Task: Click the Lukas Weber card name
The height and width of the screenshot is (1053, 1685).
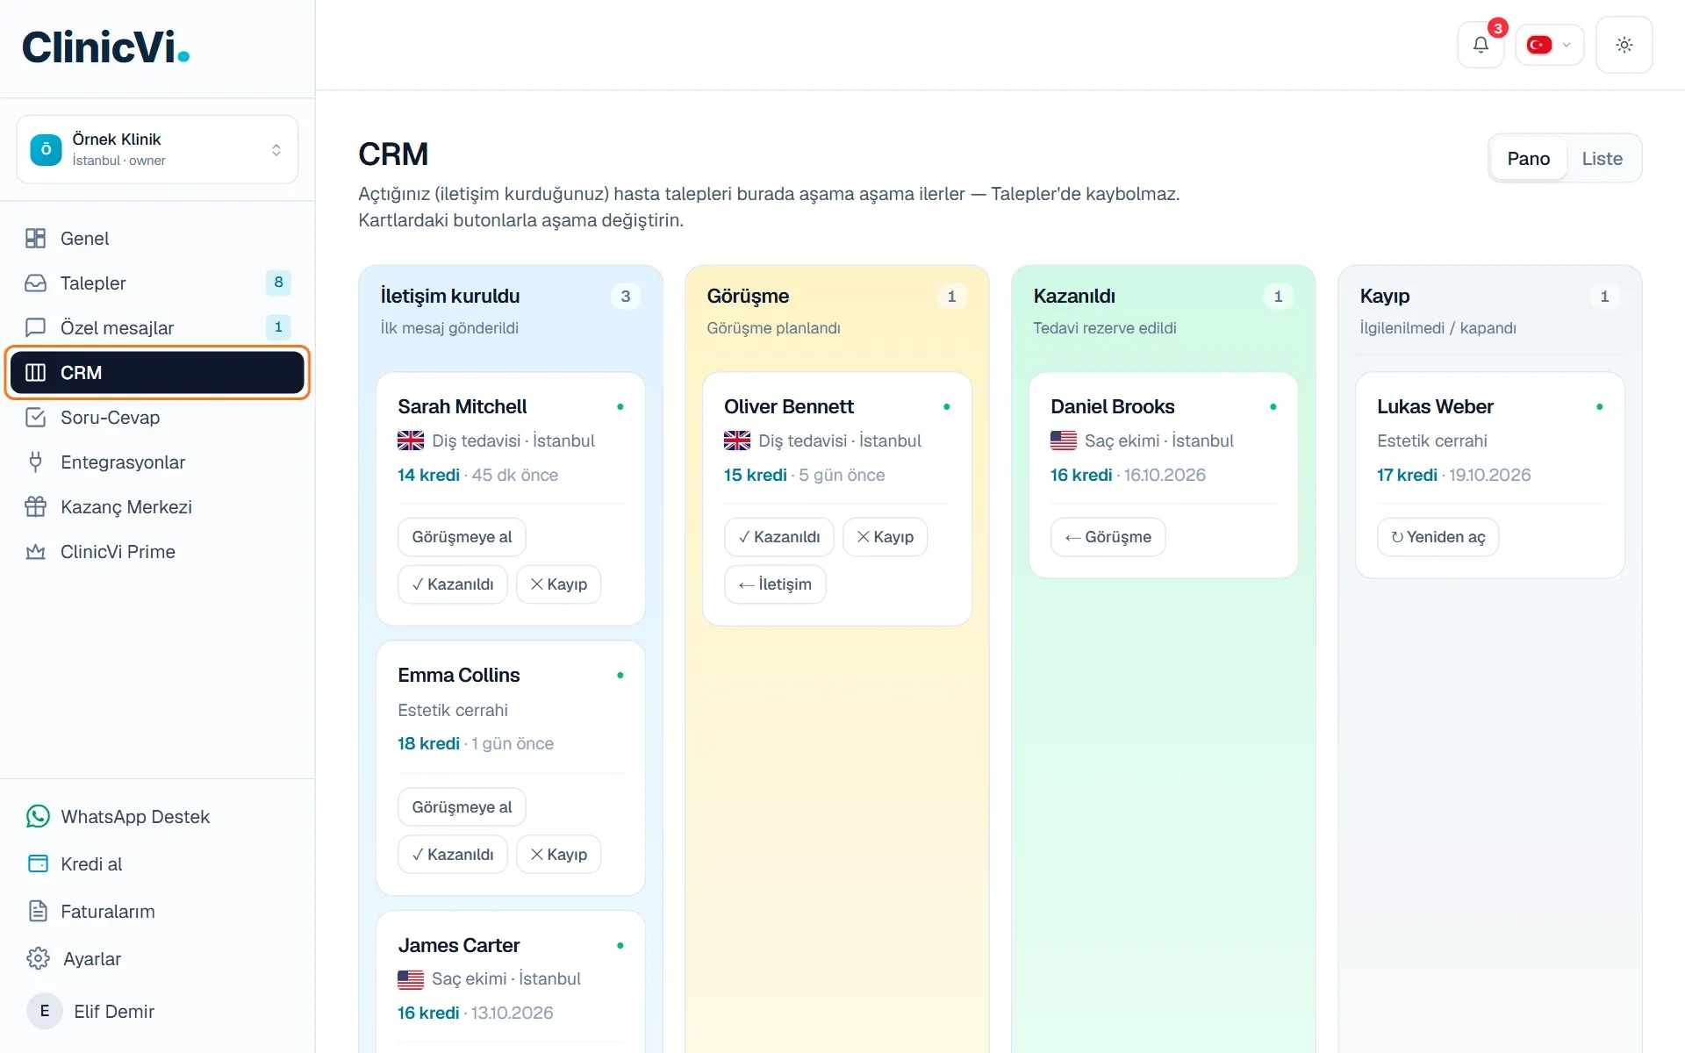Action: pyautogui.click(x=1435, y=407)
